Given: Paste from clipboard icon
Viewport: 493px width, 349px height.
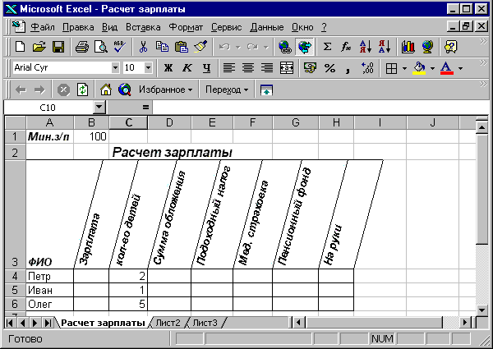Looking at the screenshot, I should 182,47.
